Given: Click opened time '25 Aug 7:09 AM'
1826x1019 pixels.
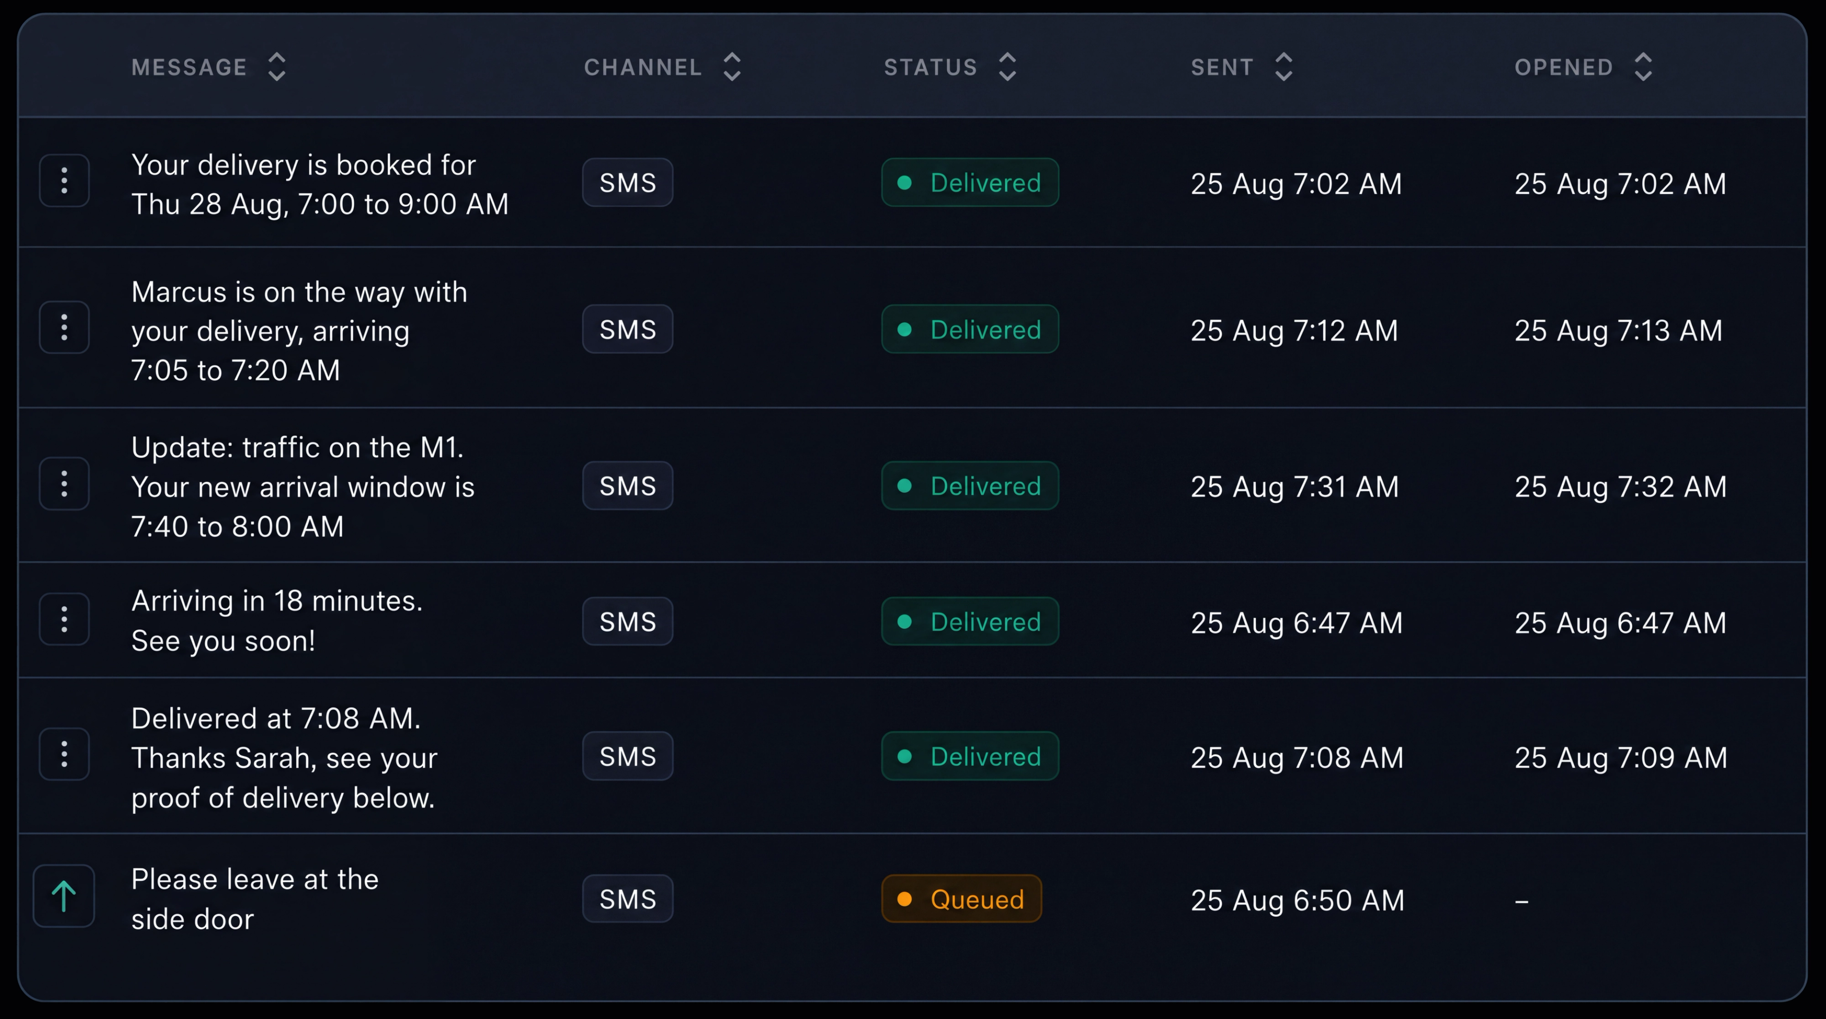Looking at the screenshot, I should pos(1621,758).
